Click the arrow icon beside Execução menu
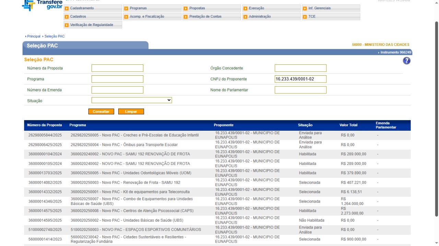Viewport: 439px width, 246px height. (x=245, y=8)
